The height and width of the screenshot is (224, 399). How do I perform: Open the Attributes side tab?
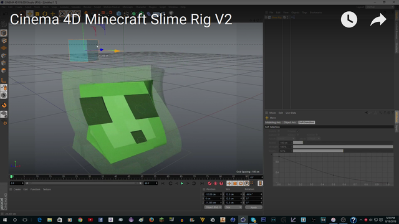pyautogui.click(x=397, y=118)
